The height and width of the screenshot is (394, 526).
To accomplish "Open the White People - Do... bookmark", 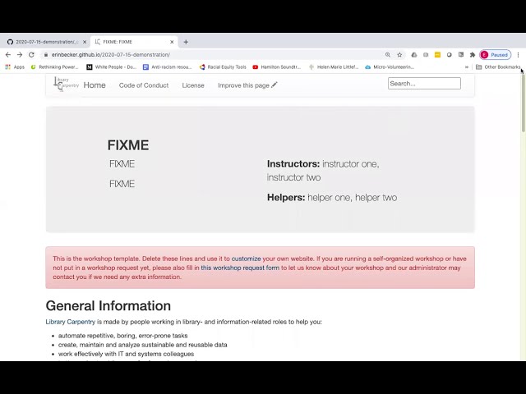I will pos(112,67).
